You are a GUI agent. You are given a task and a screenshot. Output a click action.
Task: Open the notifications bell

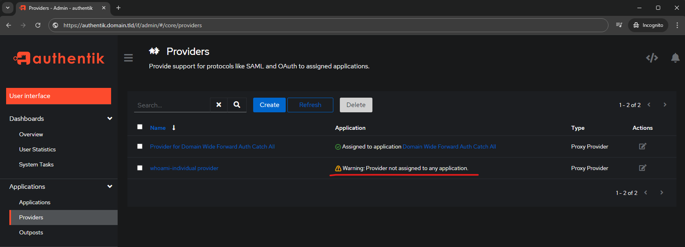point(675,58)
